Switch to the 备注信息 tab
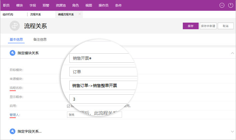The width and height of the screenshot is (236, 140). point(40,39)
